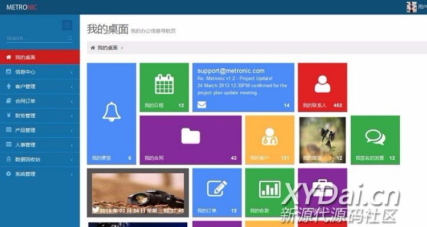
Task: Expand the 客户管理 sidebar menu
Action: tap(40, 86)
